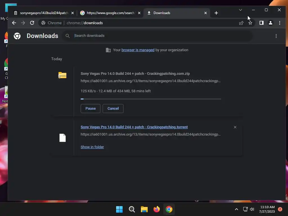The width and height of the screenshot is (288, 216).
Task: Open the Downloads page more actions menu
Action: [276, 36]
